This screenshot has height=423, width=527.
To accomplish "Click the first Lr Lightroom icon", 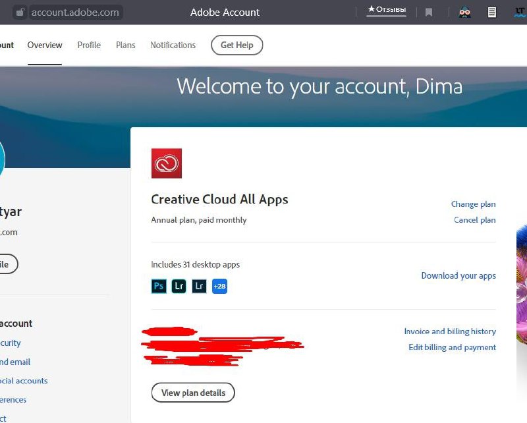I will point(179,286).
